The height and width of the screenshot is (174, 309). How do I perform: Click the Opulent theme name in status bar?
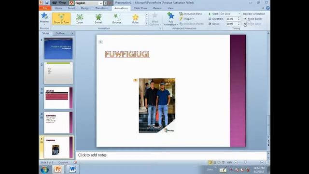63,162
